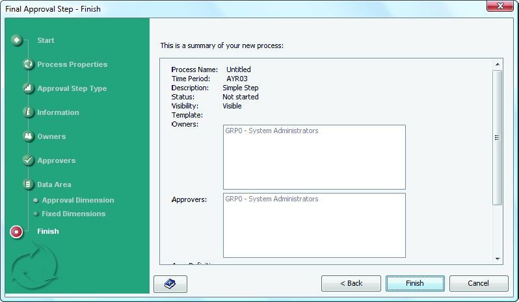The height and width of the screenshot is (302, 519).
Task: Click the Approval Step Type icon
Action: tap(28, 88)
